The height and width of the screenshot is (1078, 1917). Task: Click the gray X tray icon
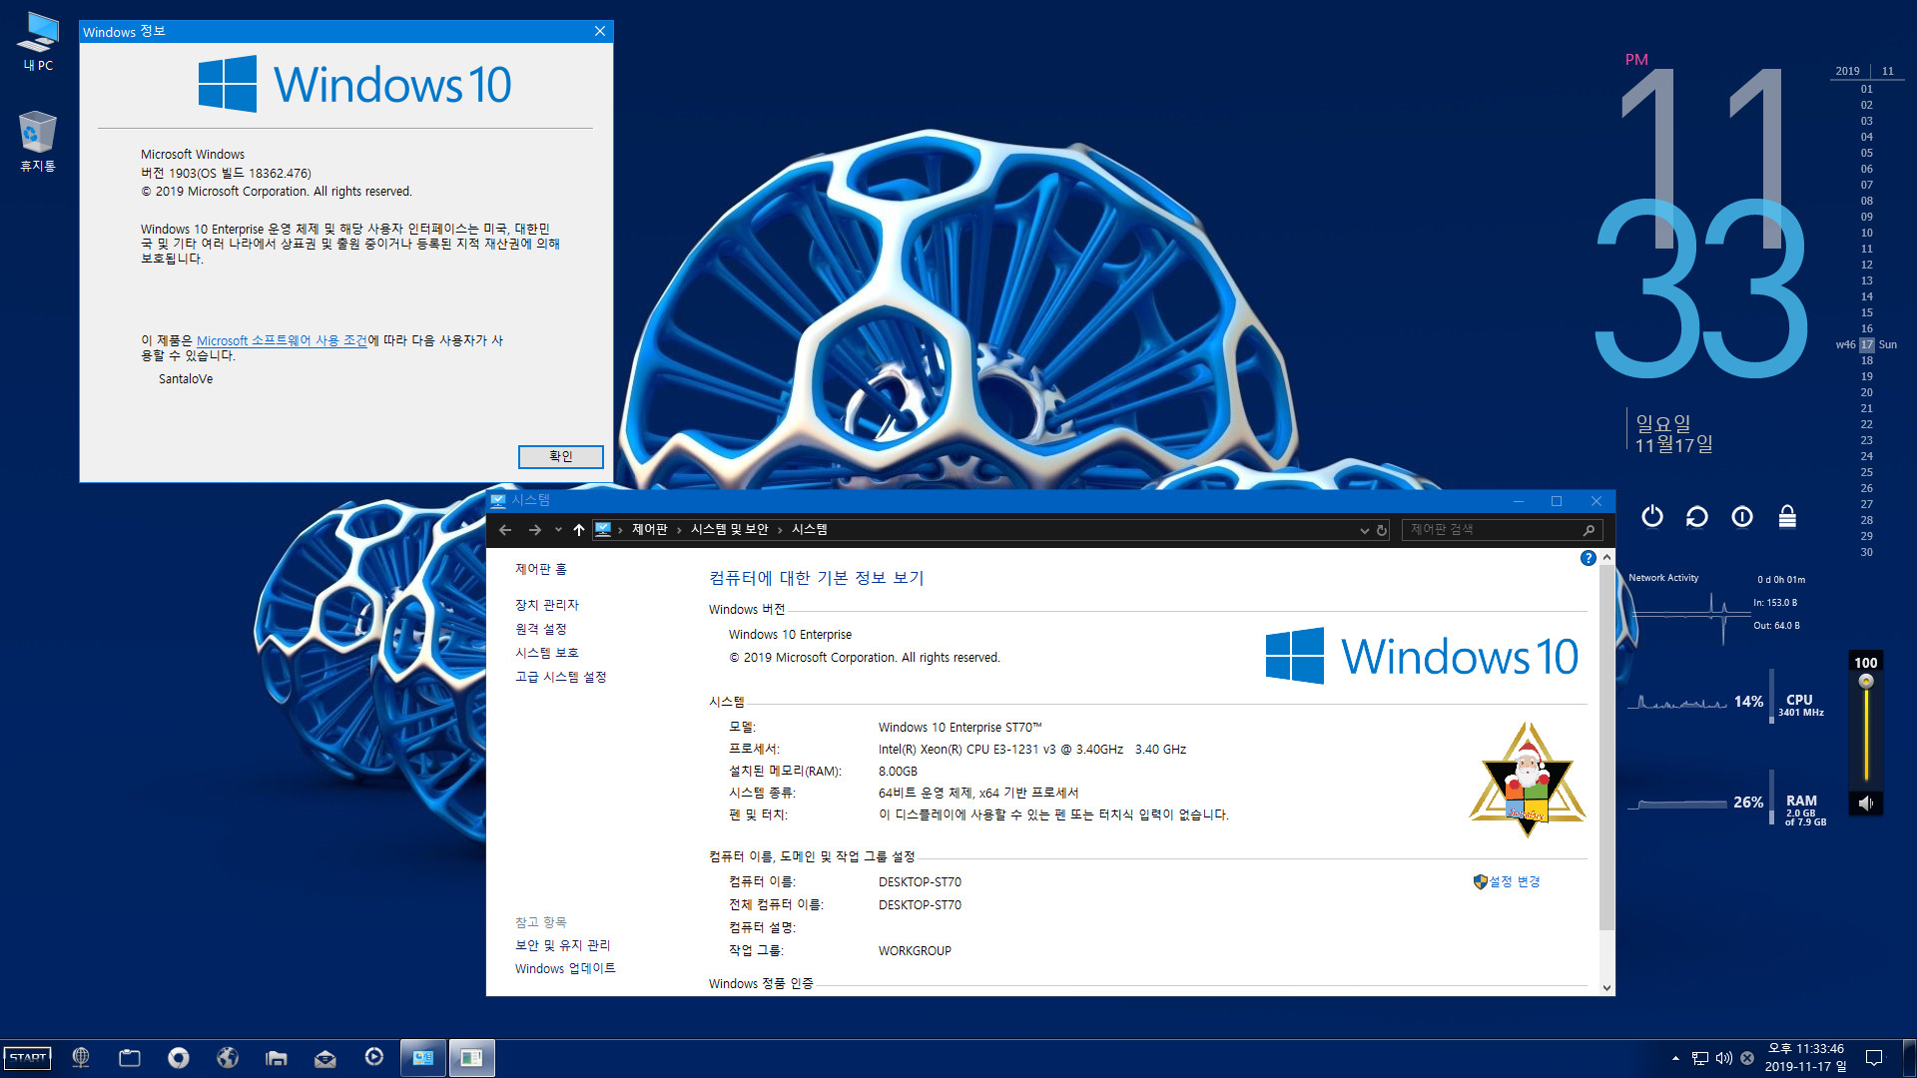click(1747, 1058)
